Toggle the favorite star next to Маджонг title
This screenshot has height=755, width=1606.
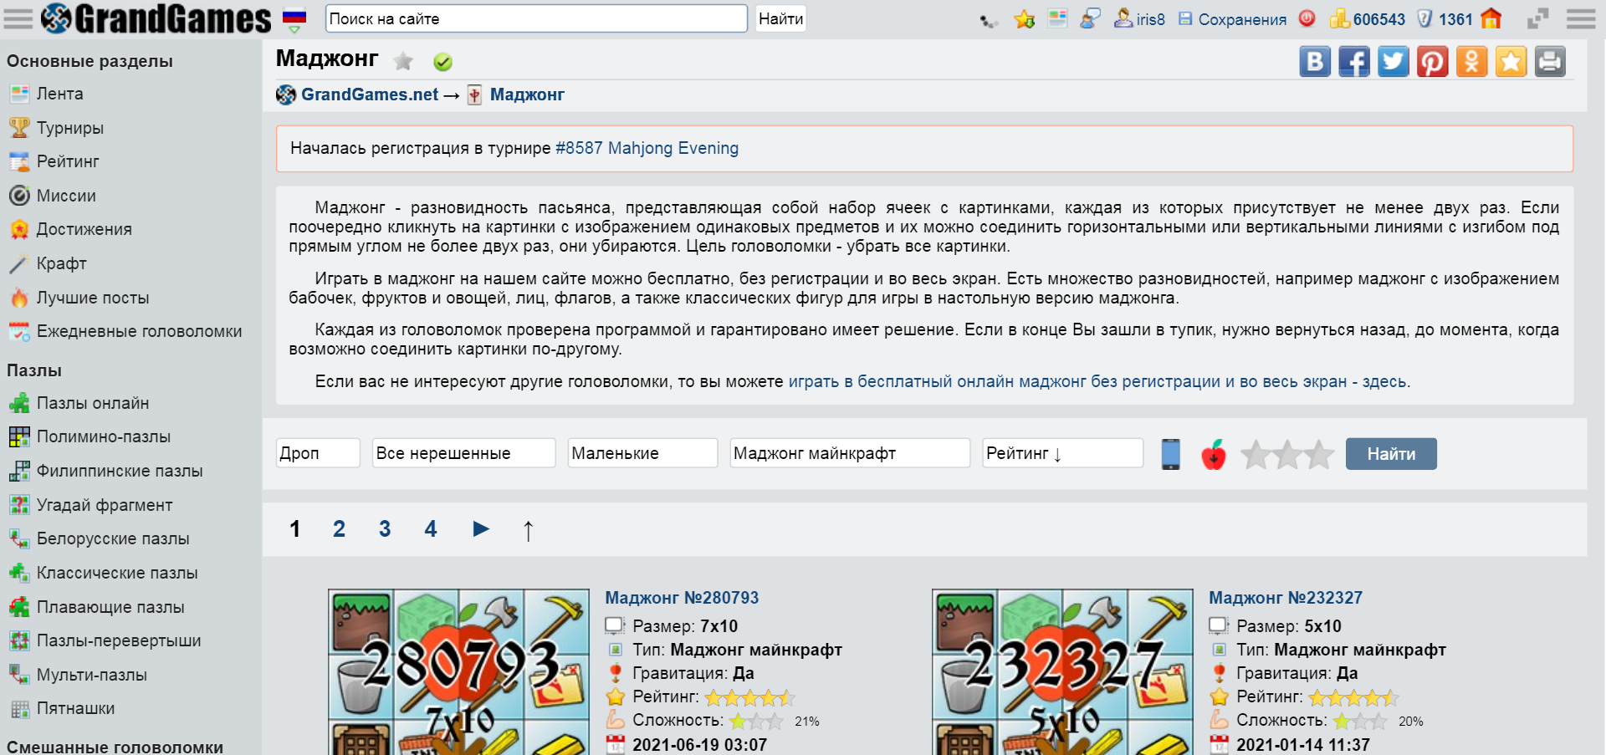coord(404,61)
